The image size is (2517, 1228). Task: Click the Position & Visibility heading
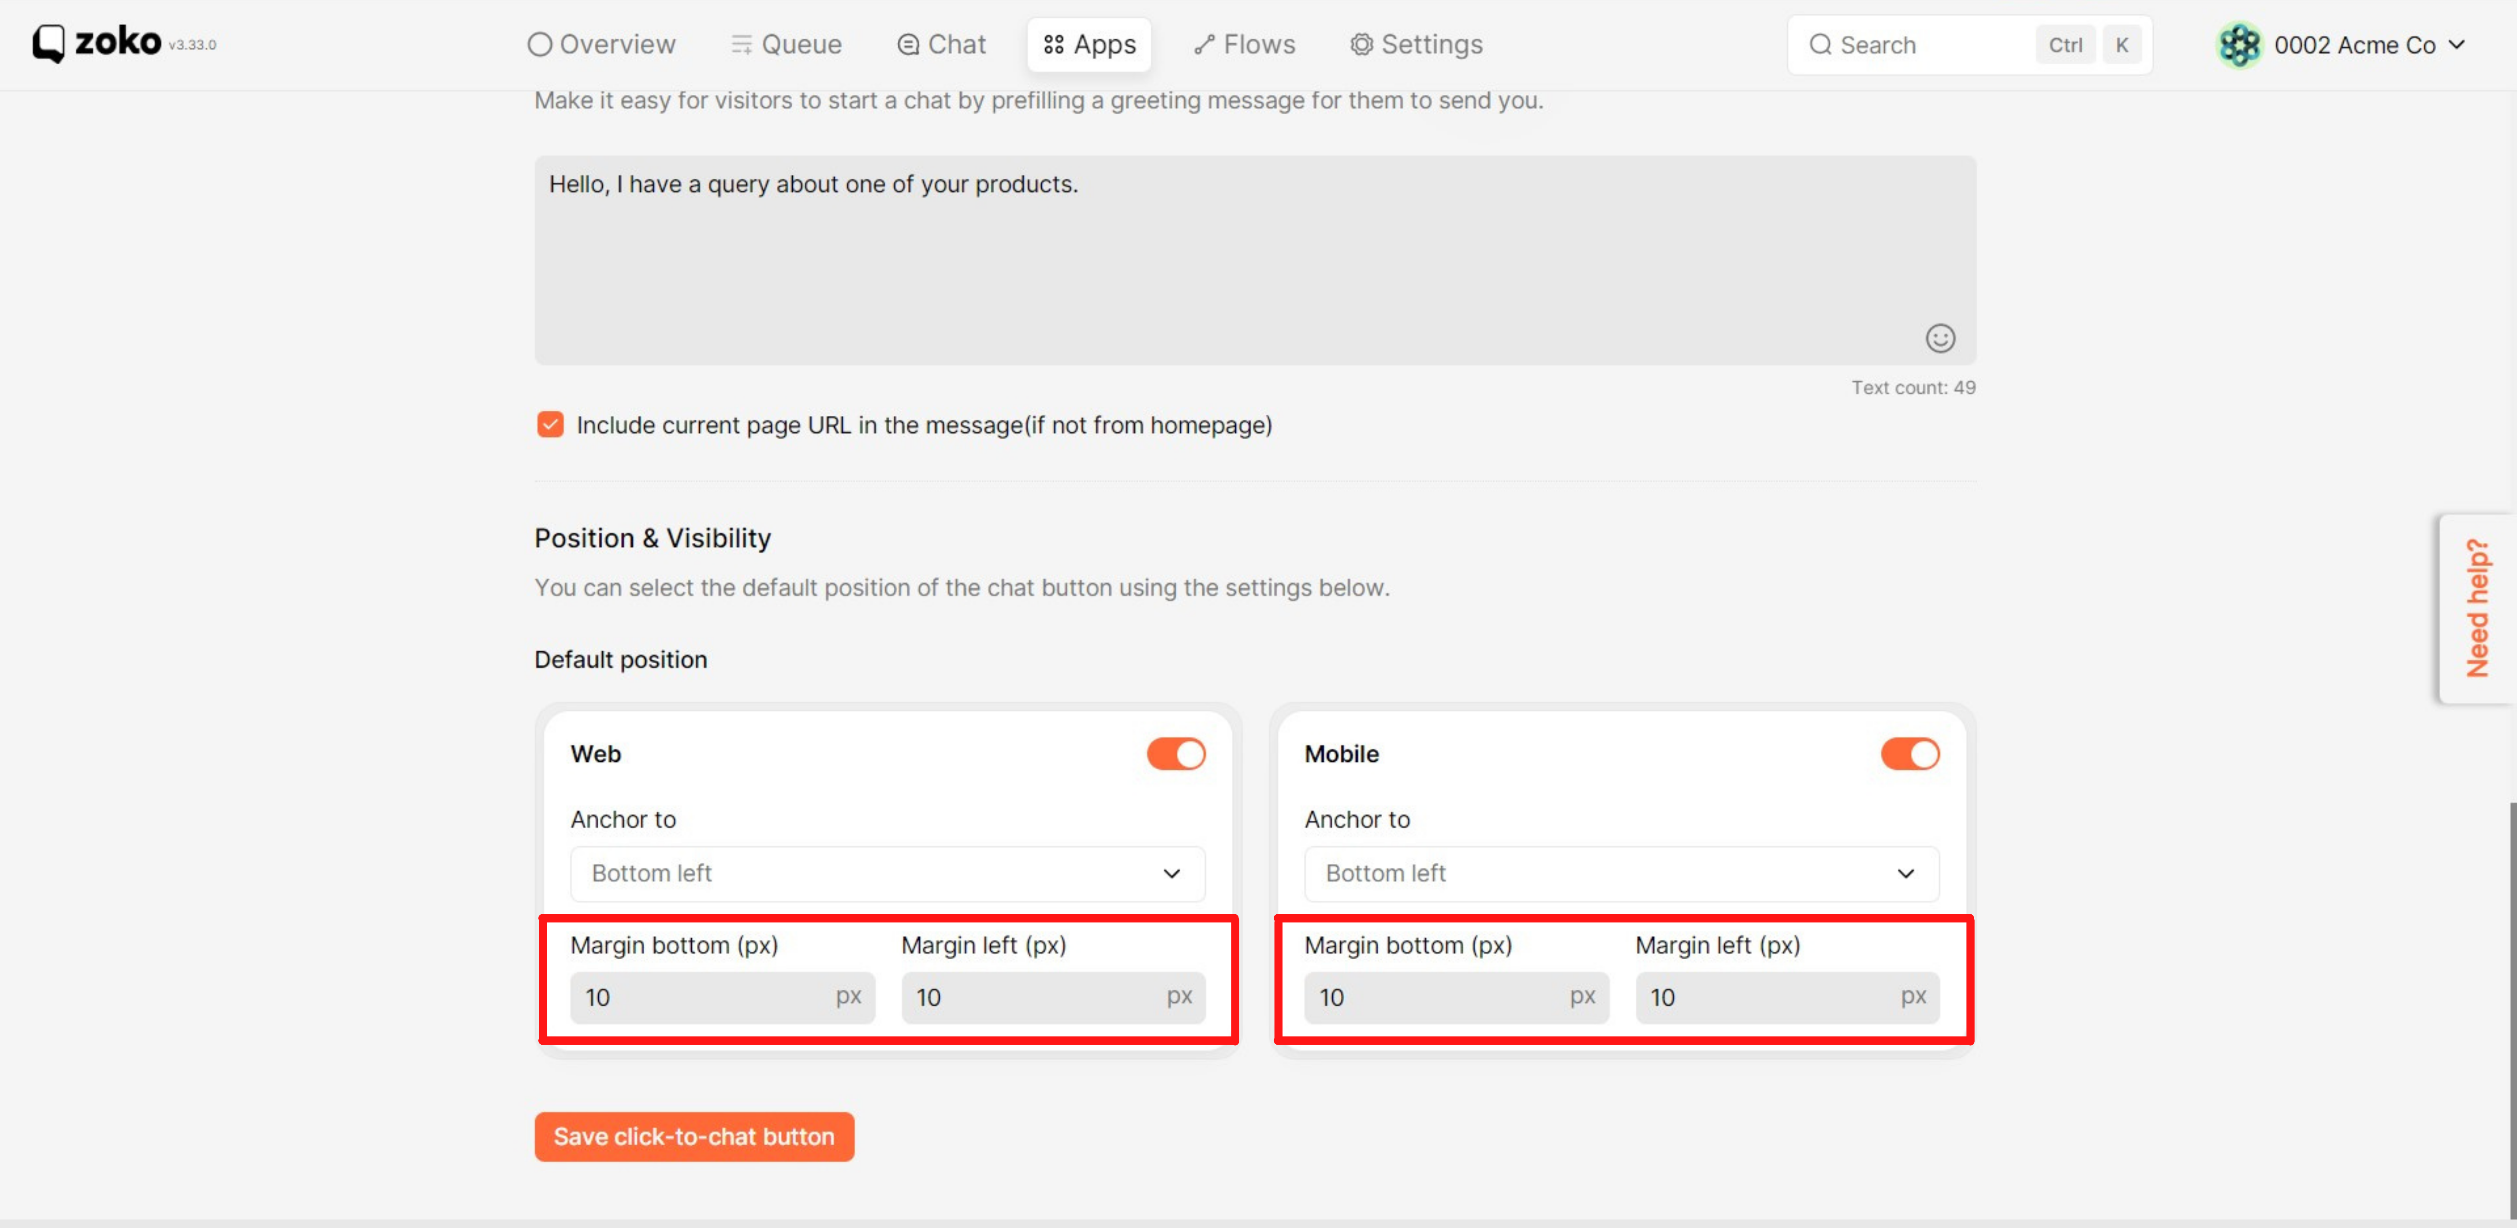[653, 538]
